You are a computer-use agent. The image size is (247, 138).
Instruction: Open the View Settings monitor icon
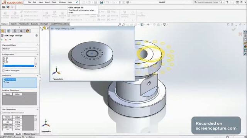(164, 25)
